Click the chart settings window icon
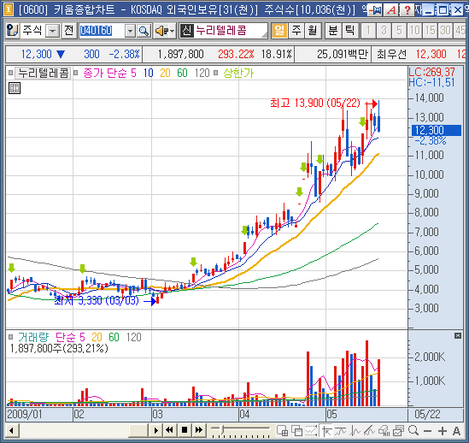Viewport: 469px width, 443px height. point(398,431)
